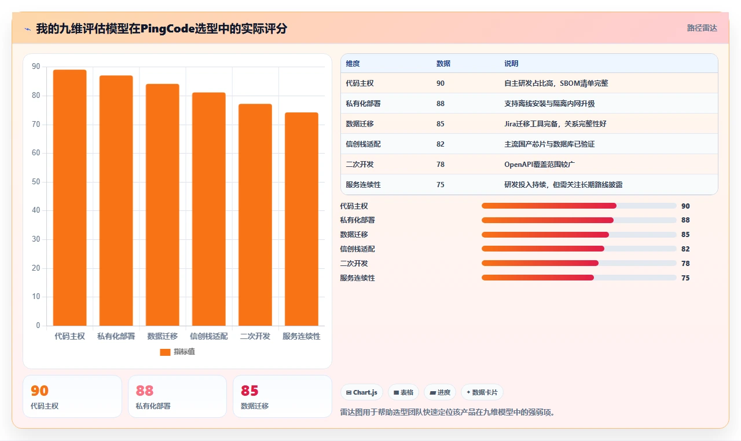The width and height of the screenshot is (741, 441).
Task: Click the 信创栈适配 x-axis label
Action: coord(209,336)
